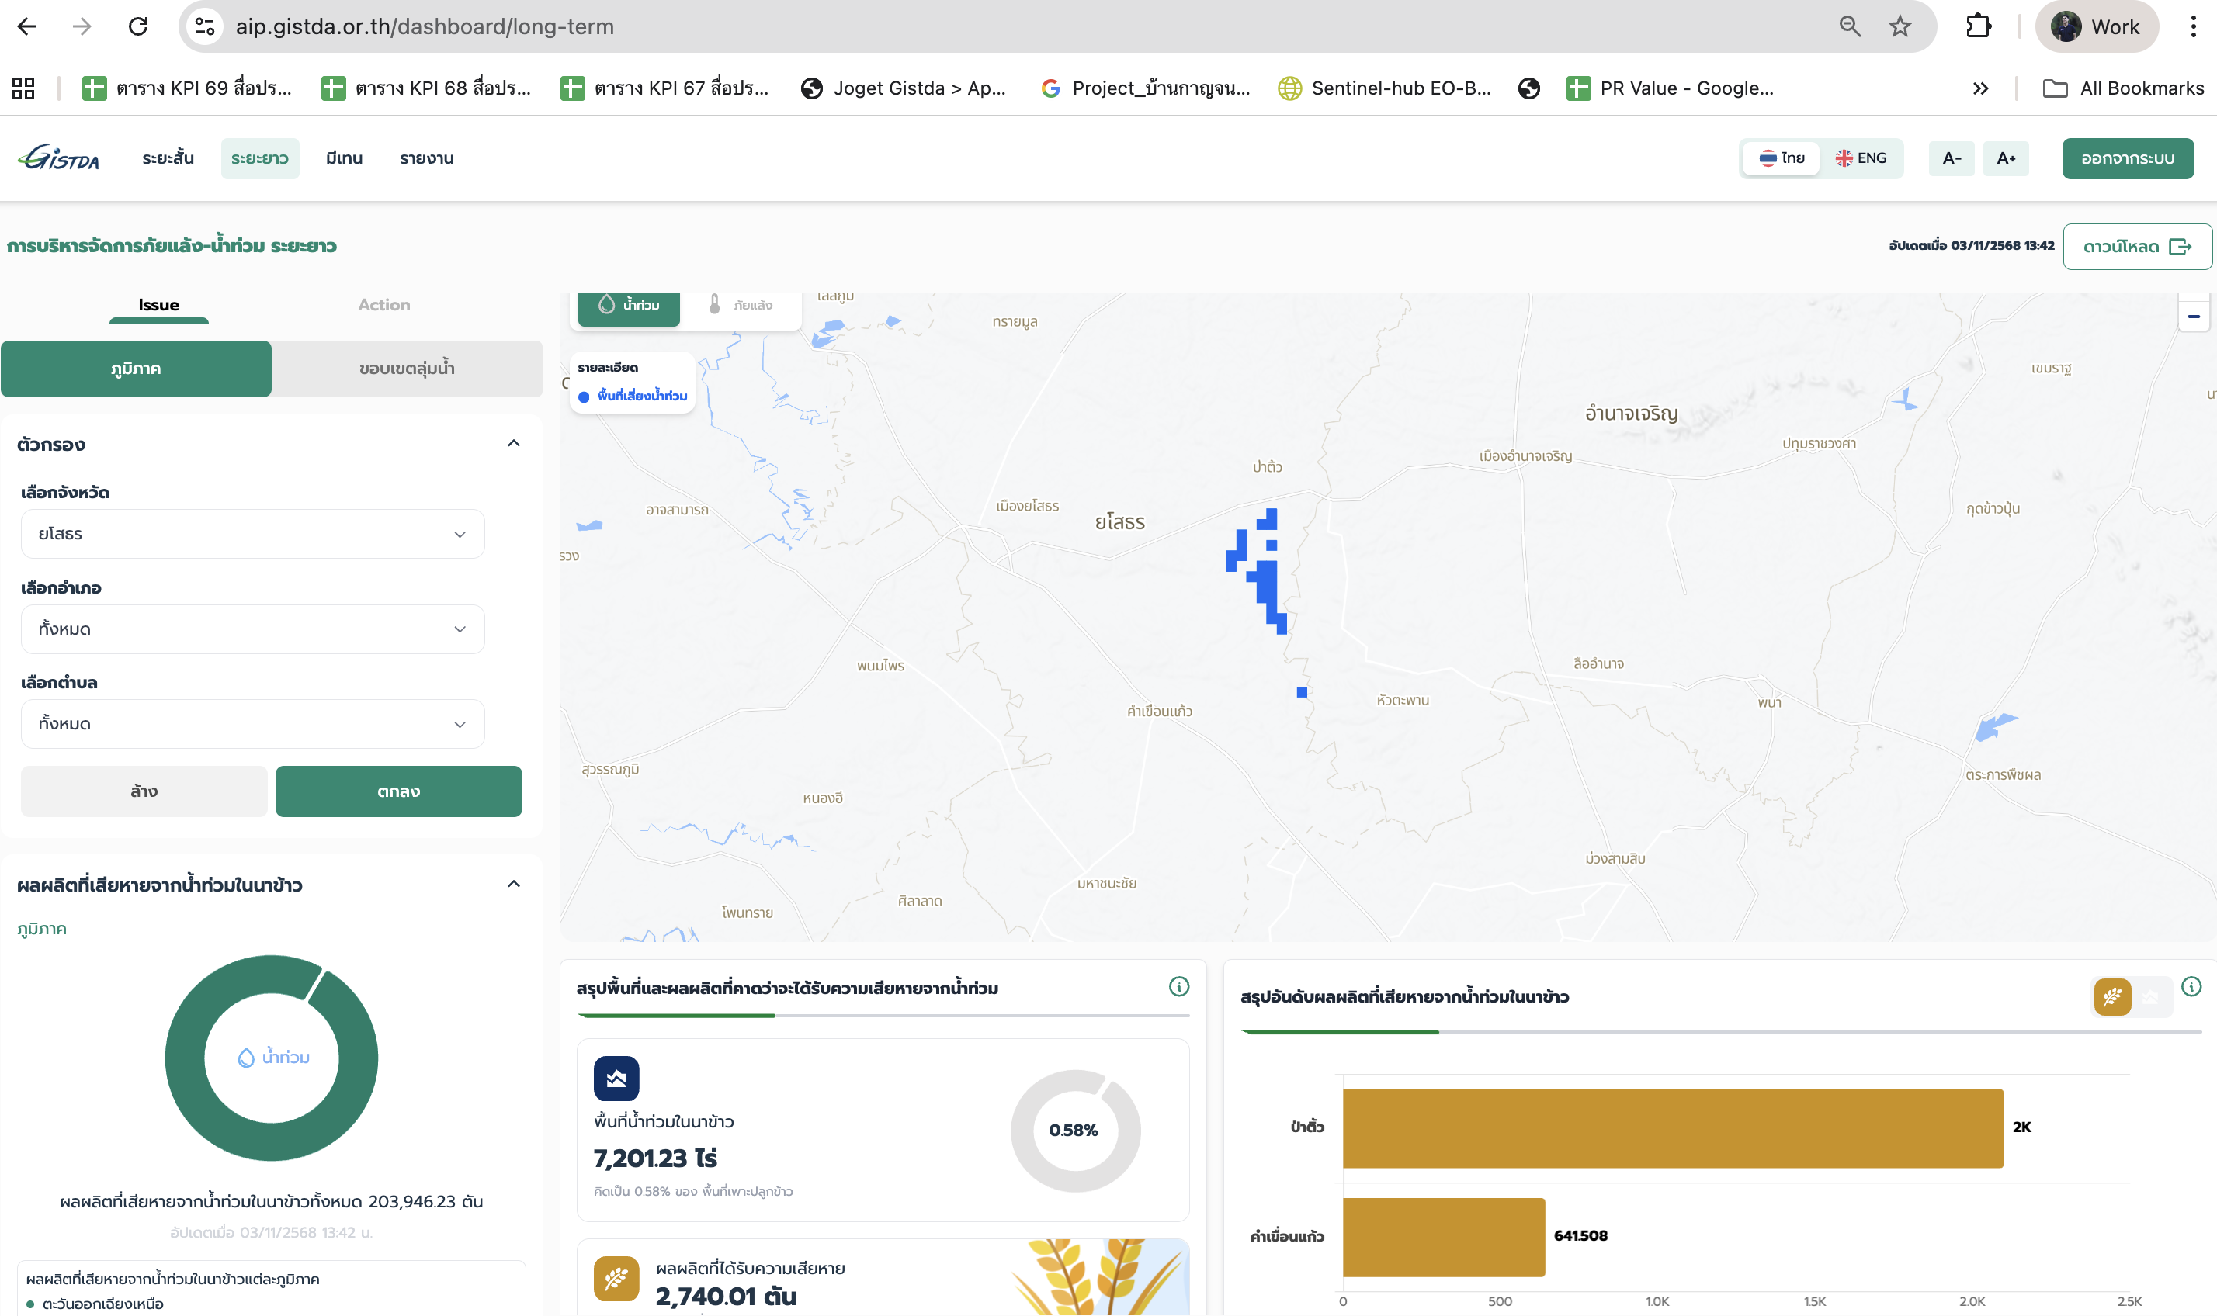Click the info icon beside ranking chart
Viewport: 2217px width, 1316px height.
click(x=2191, y=986)
